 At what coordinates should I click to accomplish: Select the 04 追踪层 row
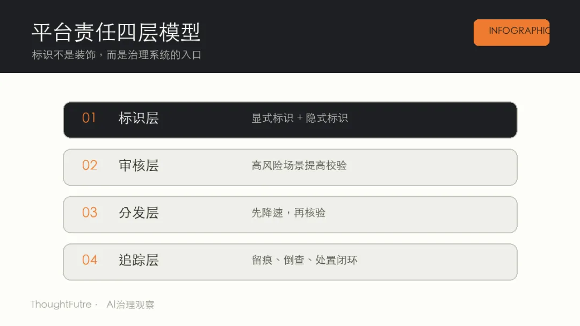tap(290, 262)
